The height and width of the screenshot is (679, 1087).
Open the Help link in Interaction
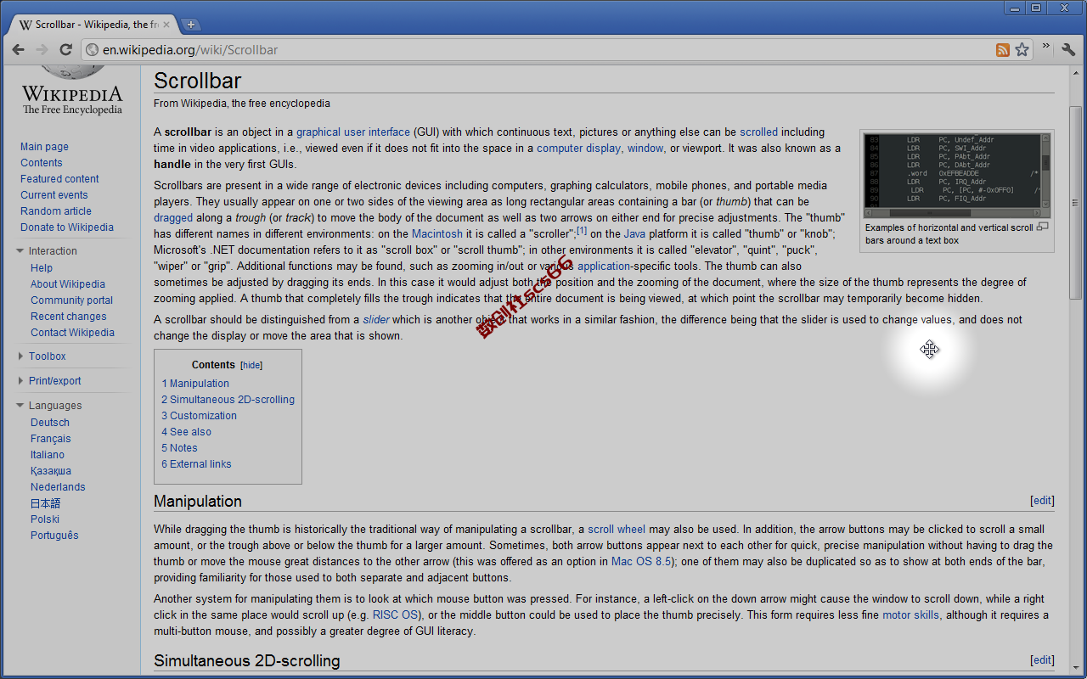click(x=42, y=268)
